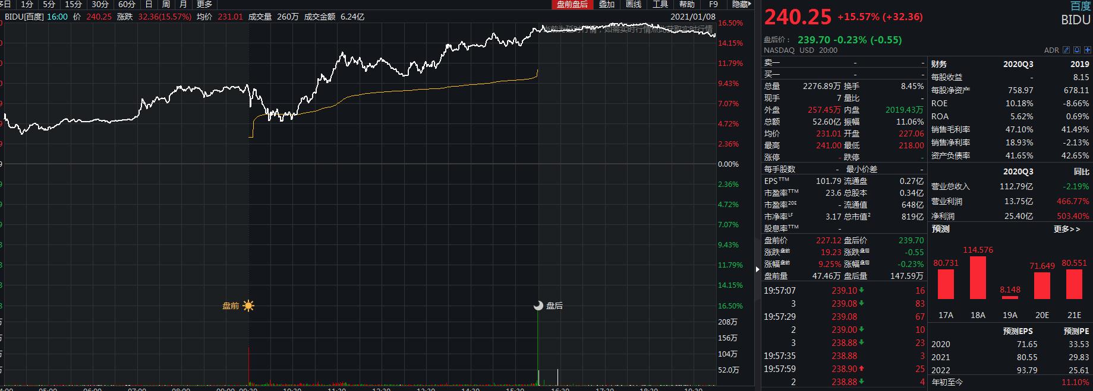
Task: Click the 19A forecast bar
Action: tap(1010, 297)
